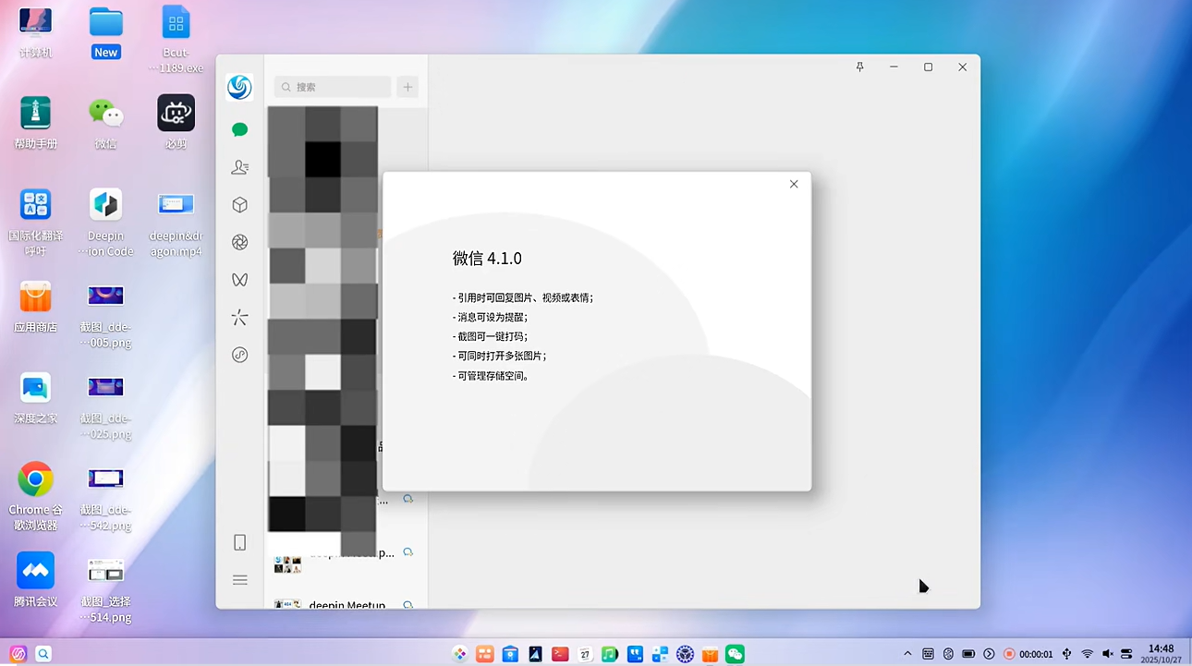Open the WeChat Chats tab icon

pyautogui.click(x=239, y=130)
